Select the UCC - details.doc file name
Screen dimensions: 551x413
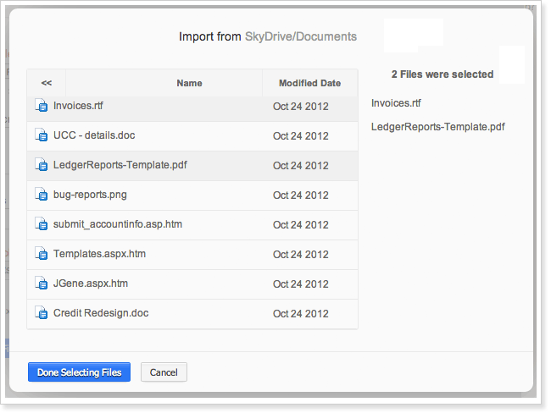pos(94,135)
